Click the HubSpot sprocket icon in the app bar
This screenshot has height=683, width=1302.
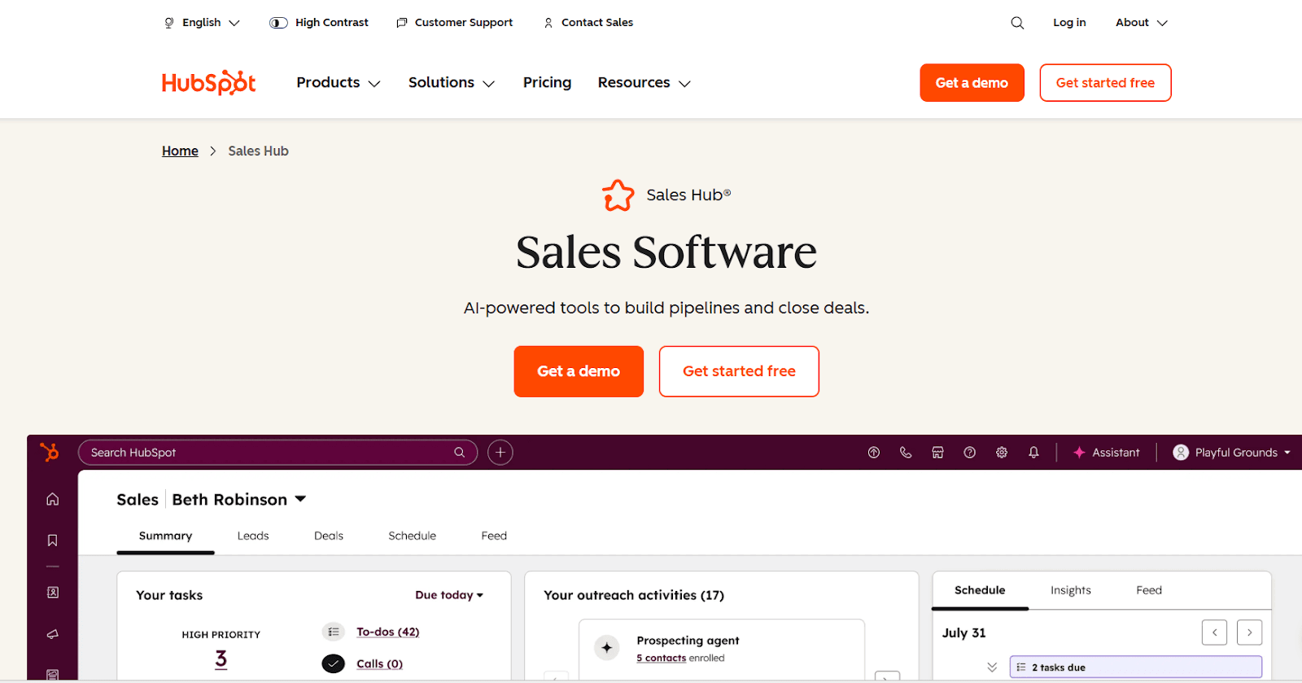coord(50,452)
